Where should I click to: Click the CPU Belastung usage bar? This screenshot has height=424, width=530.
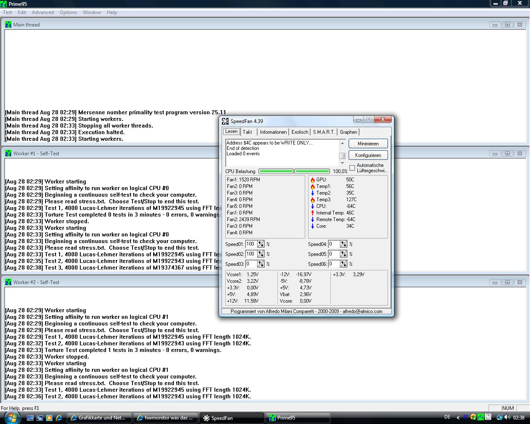(294, 171)
